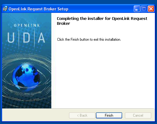This screenshot has width=157, height=124.
Task: Minimize the OpenLink Request Broker Setup window
Action: click(x=137, y=9)
